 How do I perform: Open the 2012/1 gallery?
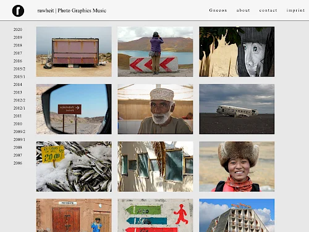[19, 108]
